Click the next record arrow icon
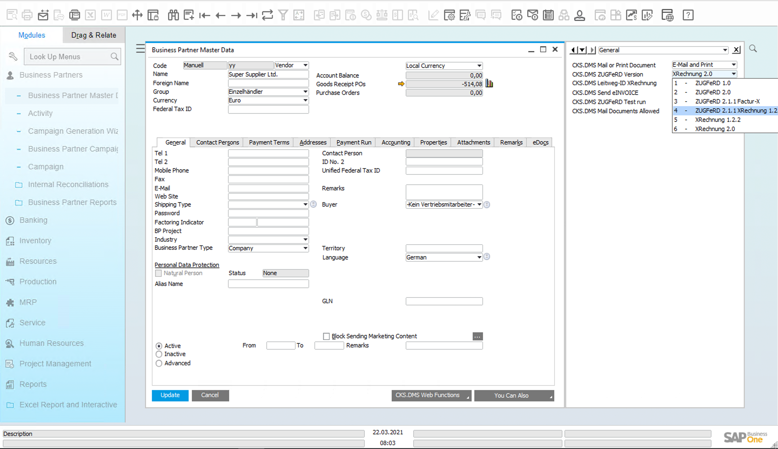 [x=236, y=15]
